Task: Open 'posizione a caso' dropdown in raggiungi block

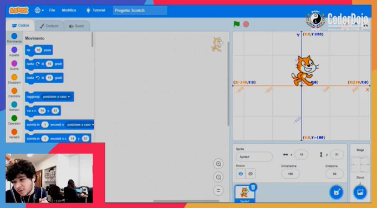Action: point(57,97)
